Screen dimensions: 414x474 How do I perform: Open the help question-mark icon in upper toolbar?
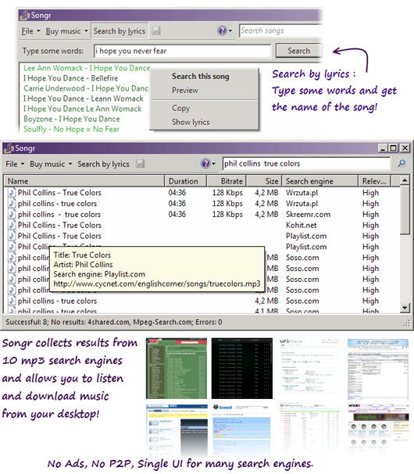[222, 30]
